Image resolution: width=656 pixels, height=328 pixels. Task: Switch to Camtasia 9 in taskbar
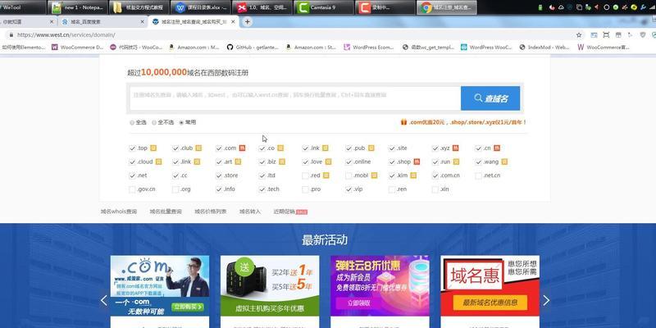(x=324, y=7)
